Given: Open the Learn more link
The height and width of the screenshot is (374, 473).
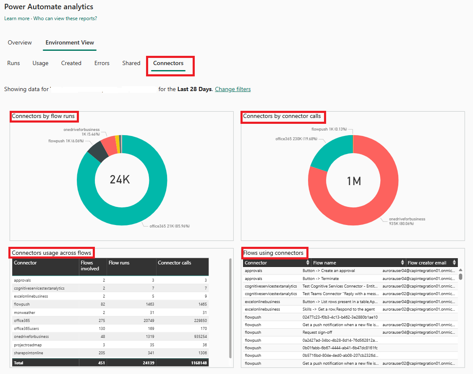Looking at the screenshot, I should point(17,18).
